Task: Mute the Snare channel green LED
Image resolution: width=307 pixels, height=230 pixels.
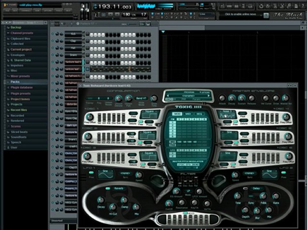Action: click(53, 55)
